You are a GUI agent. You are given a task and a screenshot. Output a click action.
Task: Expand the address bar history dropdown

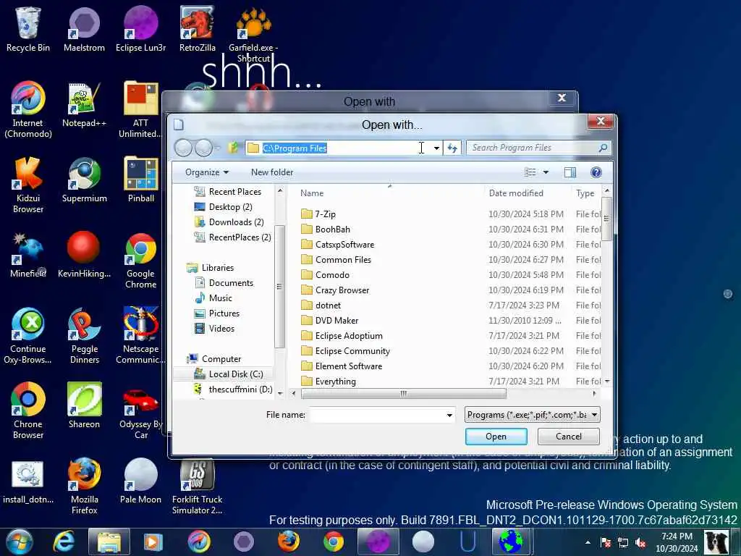click(x=436, y=148)
